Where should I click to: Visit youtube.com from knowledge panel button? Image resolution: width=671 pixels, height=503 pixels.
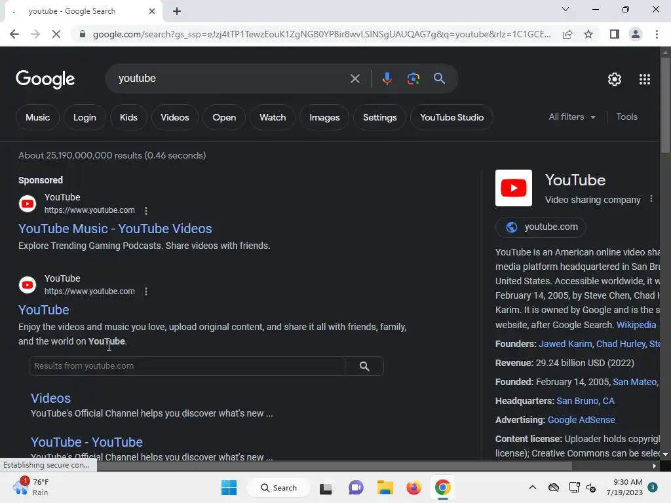pos(541,227)
